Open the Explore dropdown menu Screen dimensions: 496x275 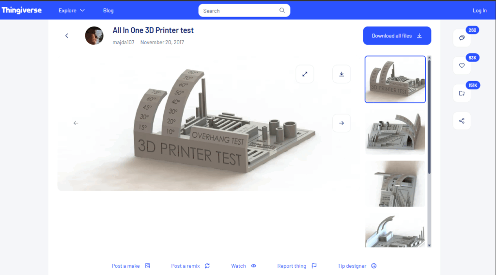click(x=71, y=11)
